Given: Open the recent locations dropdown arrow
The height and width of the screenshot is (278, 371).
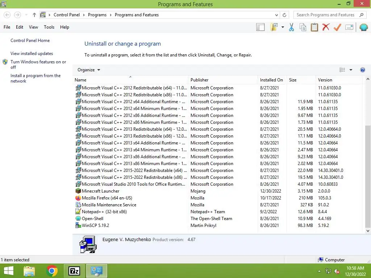Looking at the screenshot, I should (26, 15).
